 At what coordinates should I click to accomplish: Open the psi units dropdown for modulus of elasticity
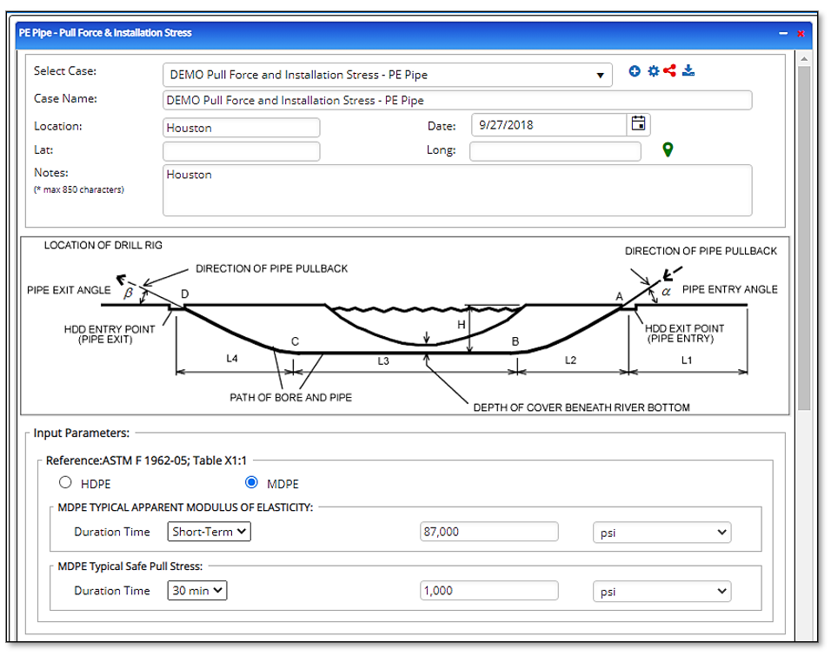[x=661, y=532]
